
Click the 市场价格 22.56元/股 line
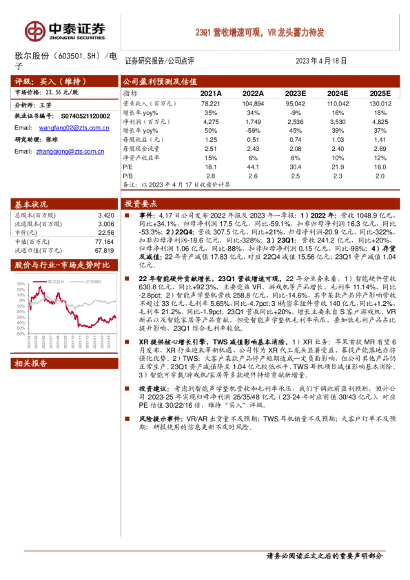coord(47,92)
